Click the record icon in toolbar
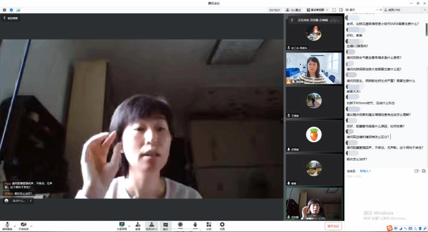The image size is (428, 232). pyautogui.click(x=180, y=225)
